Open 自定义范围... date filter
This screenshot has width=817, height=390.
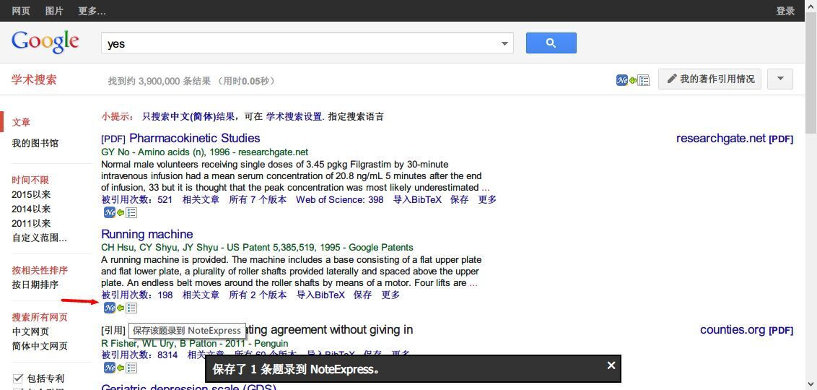point(40,238)
